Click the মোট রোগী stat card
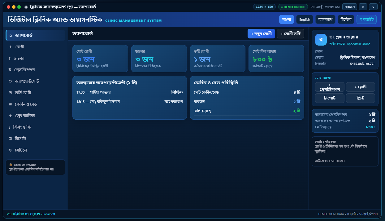The height and width of the screenshot is (221, 385). click(x=100, y=59)
